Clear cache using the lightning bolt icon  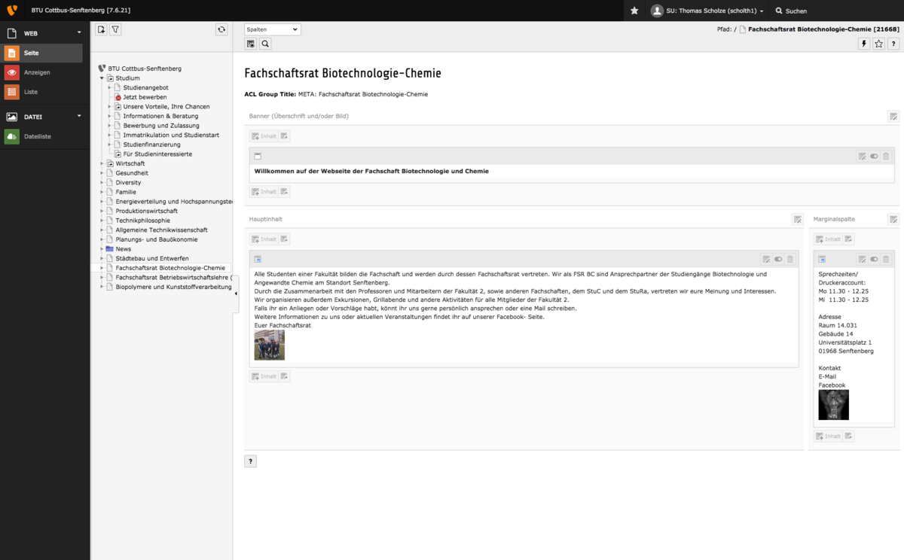[864, 44]
